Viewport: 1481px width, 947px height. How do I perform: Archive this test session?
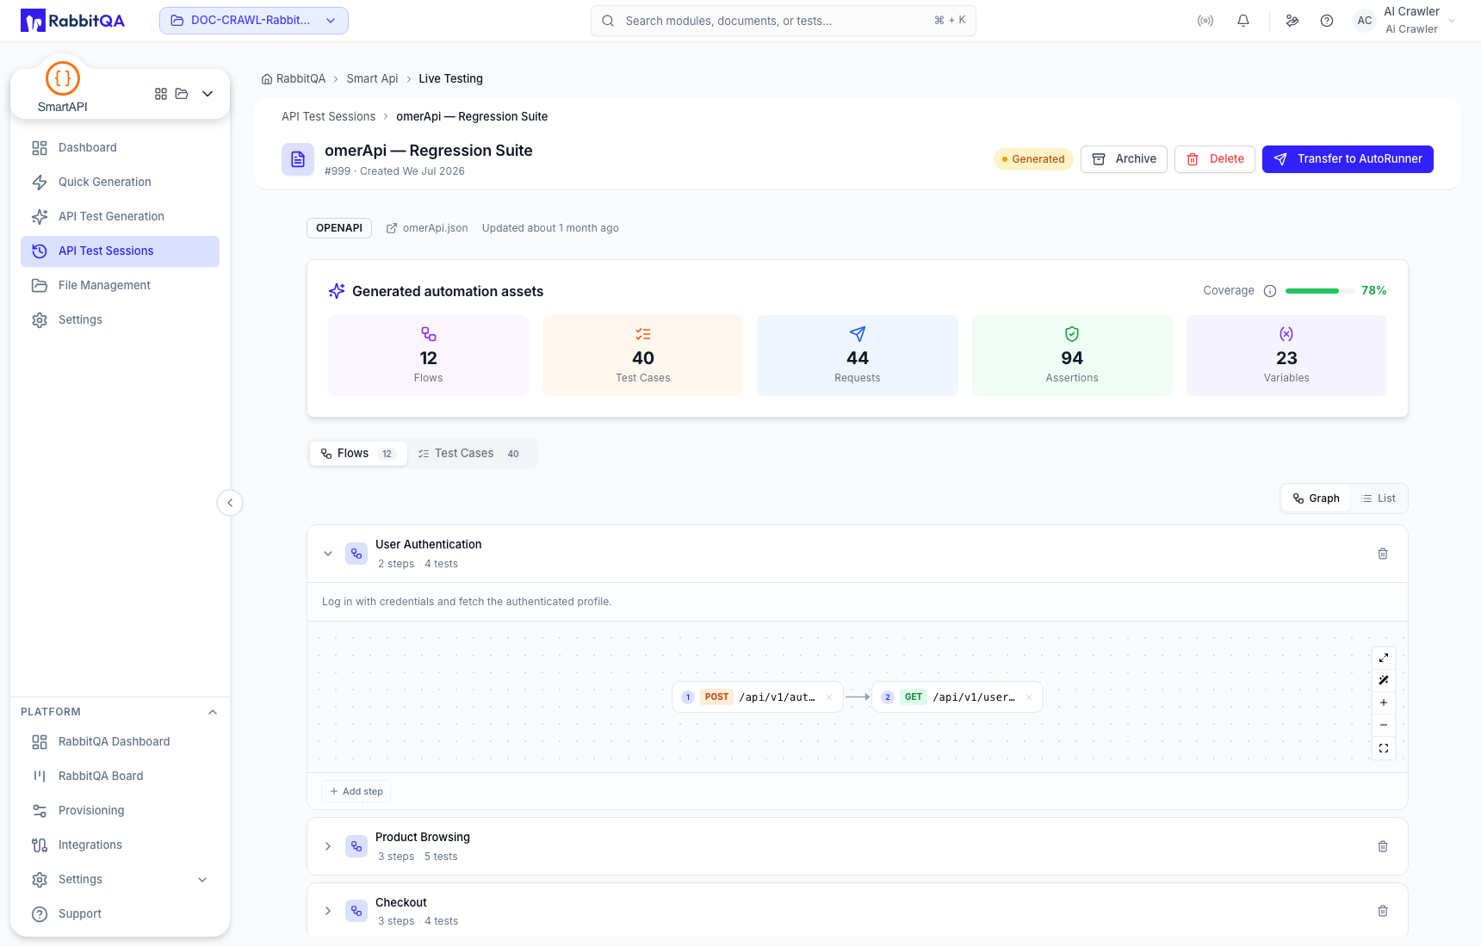tap(1124, 159)
